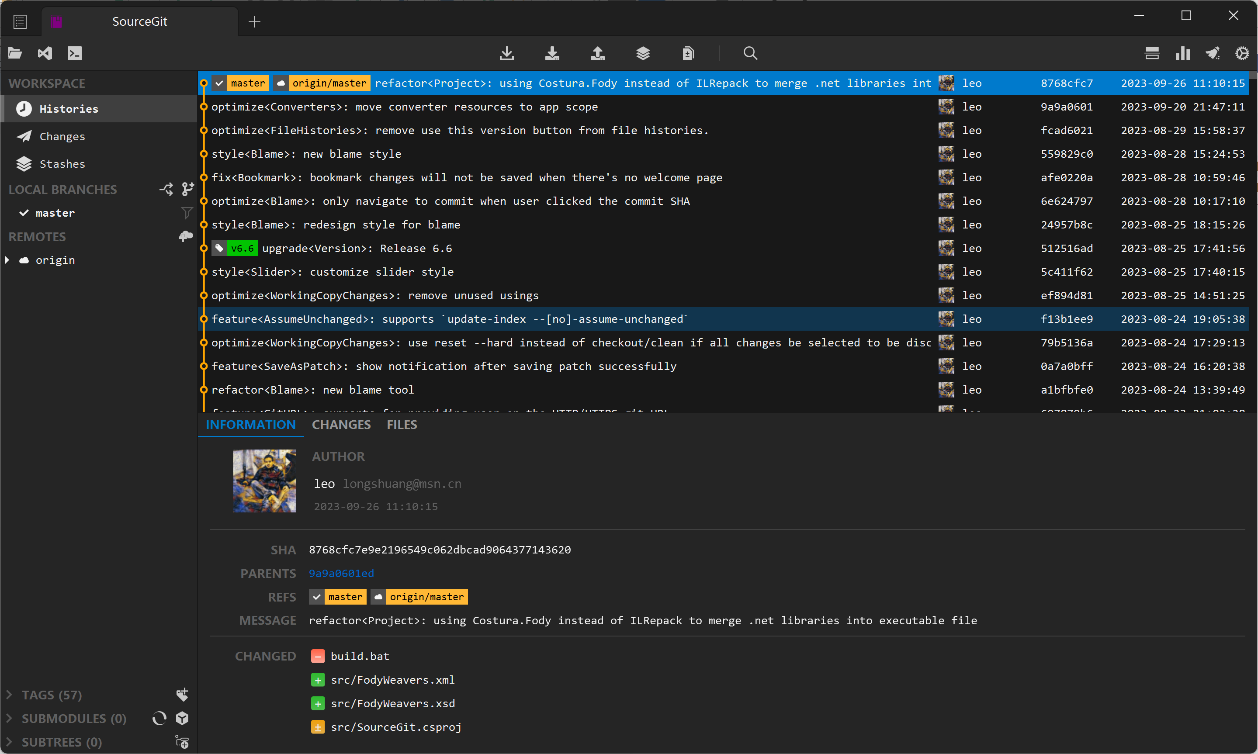Select feature<SaveAsPatch> commit row

[724, 367]
